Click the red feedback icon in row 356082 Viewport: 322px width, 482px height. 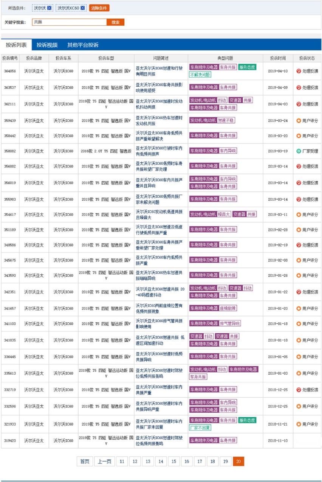point(299,166)
